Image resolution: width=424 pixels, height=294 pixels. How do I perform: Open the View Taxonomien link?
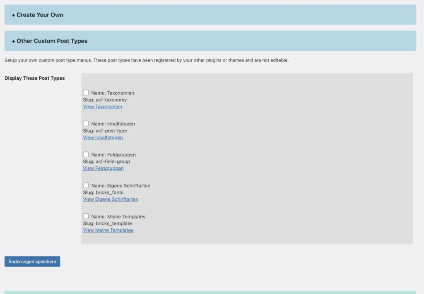[102, 106]
